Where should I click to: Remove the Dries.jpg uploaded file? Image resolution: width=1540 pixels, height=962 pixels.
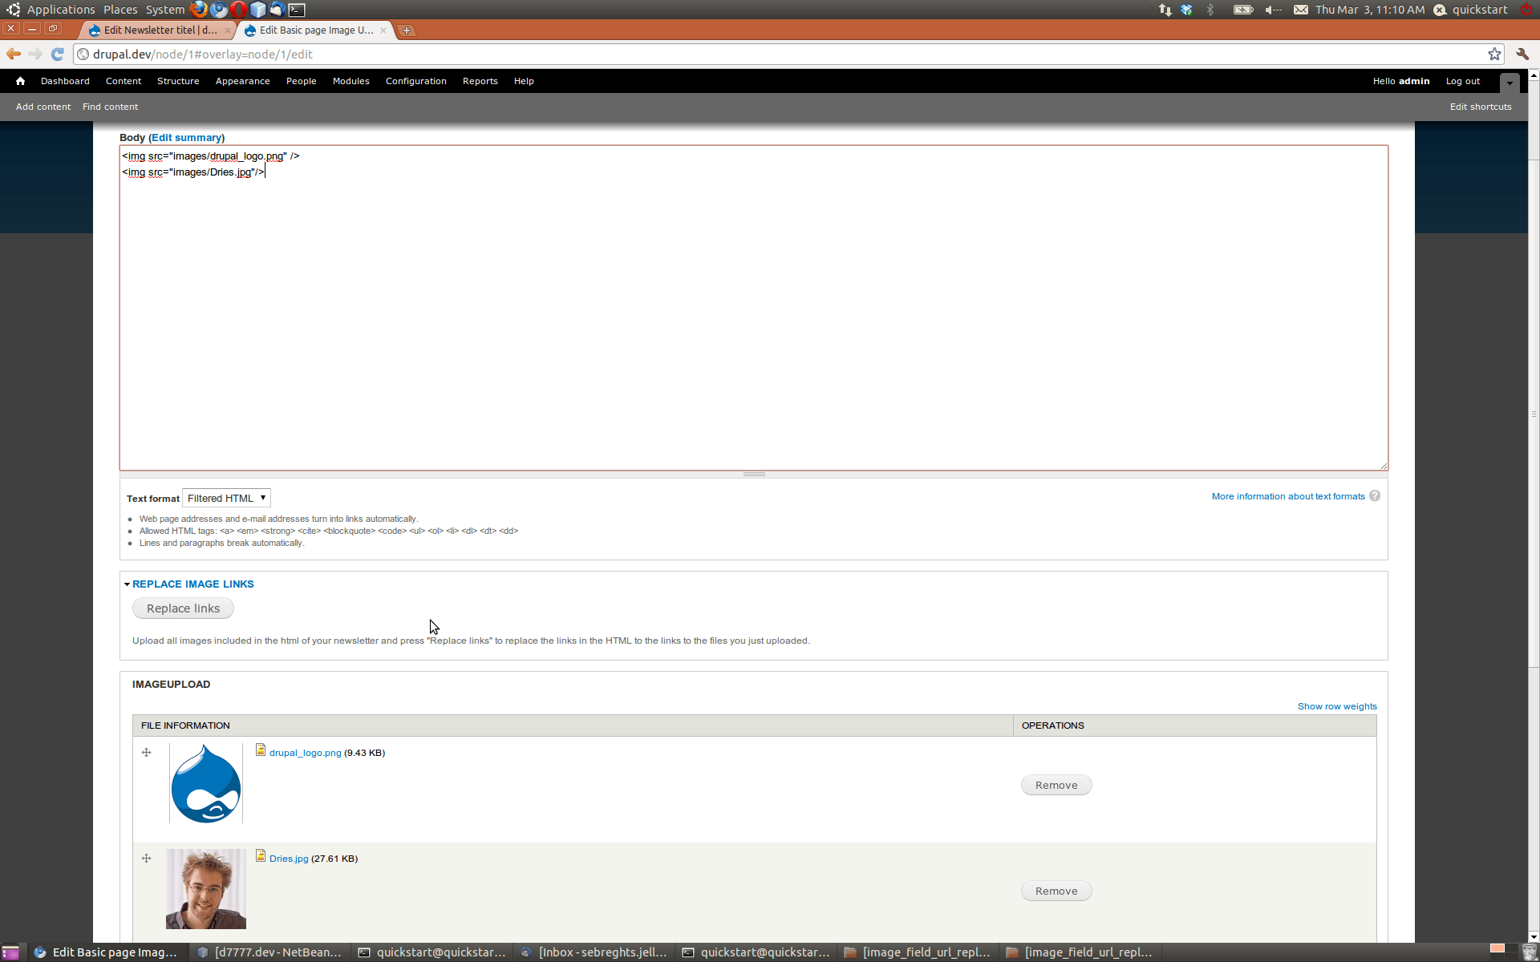(1056, 890)
